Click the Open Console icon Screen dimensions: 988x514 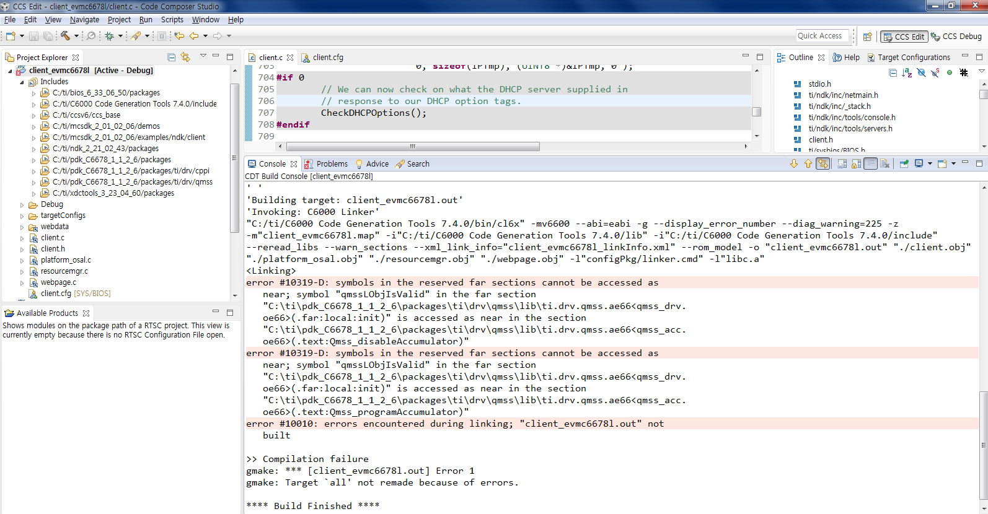point(942,163)
